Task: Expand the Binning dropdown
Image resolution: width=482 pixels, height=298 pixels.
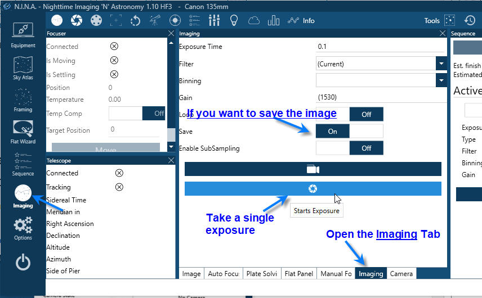Action: coord(441,80)
